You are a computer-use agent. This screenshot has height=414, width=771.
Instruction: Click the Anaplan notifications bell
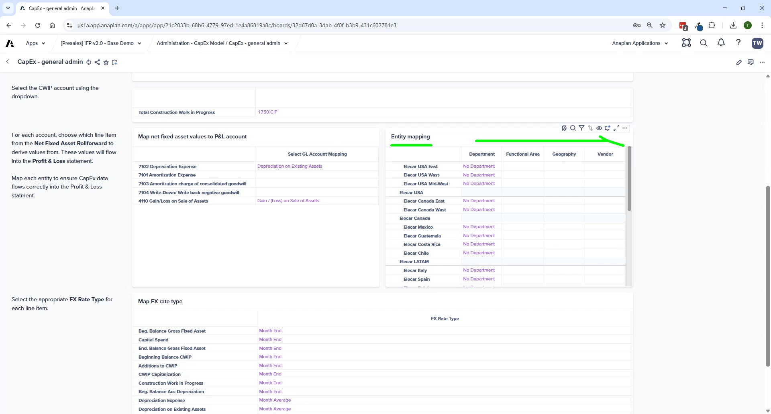pos(721,43)
